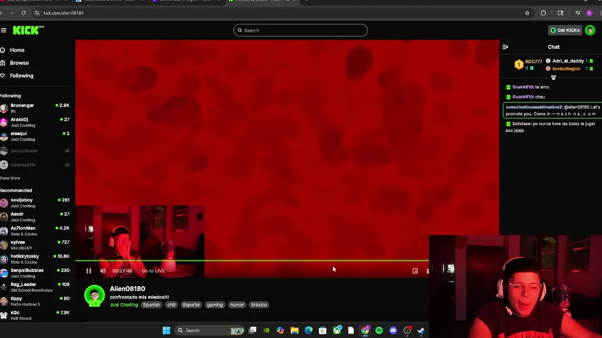This screenshot has width=602, height=338.
Task: Click loveudiegoo in leaderboard
Action: (566, 69)
